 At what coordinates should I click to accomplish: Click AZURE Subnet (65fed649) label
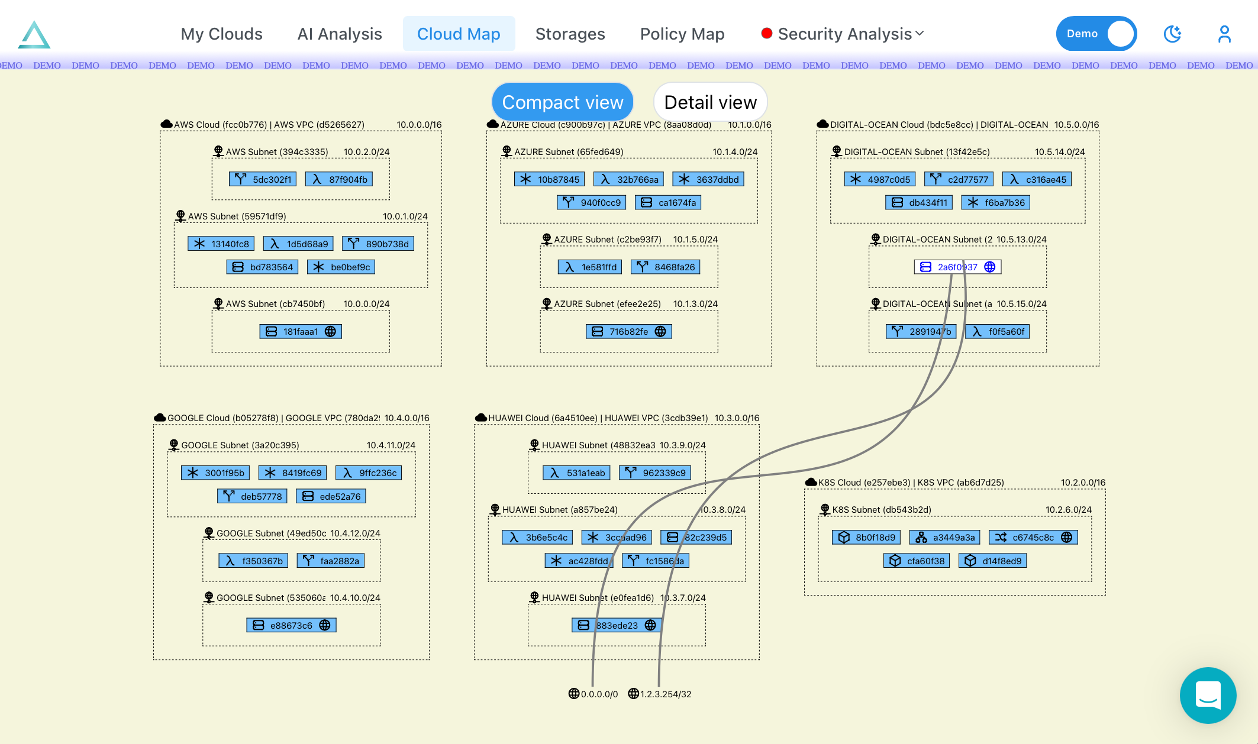click(x=569, y=152)
